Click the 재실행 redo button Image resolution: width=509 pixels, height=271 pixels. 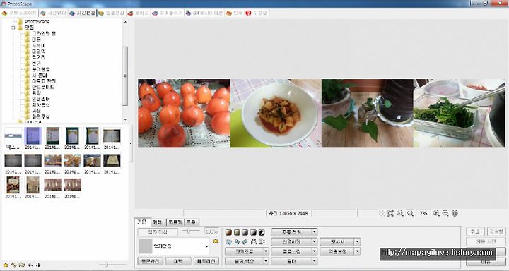click(496, 231)
